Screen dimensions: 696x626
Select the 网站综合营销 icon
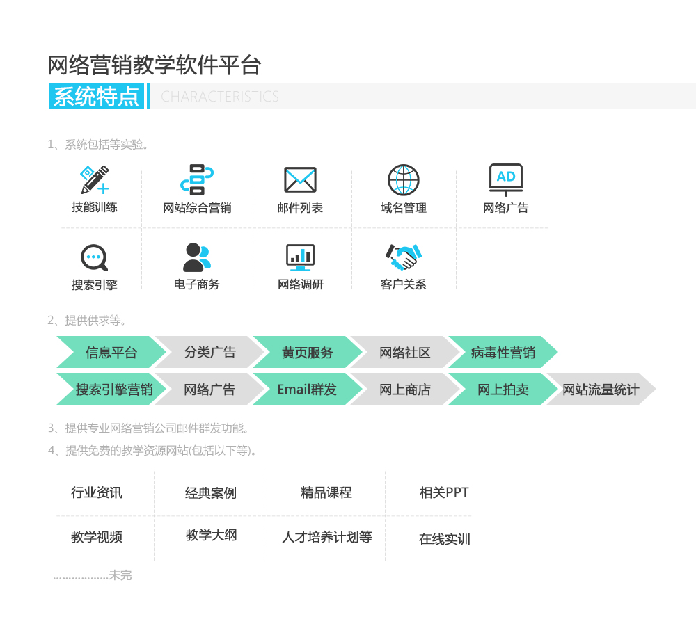click(197, 179)
